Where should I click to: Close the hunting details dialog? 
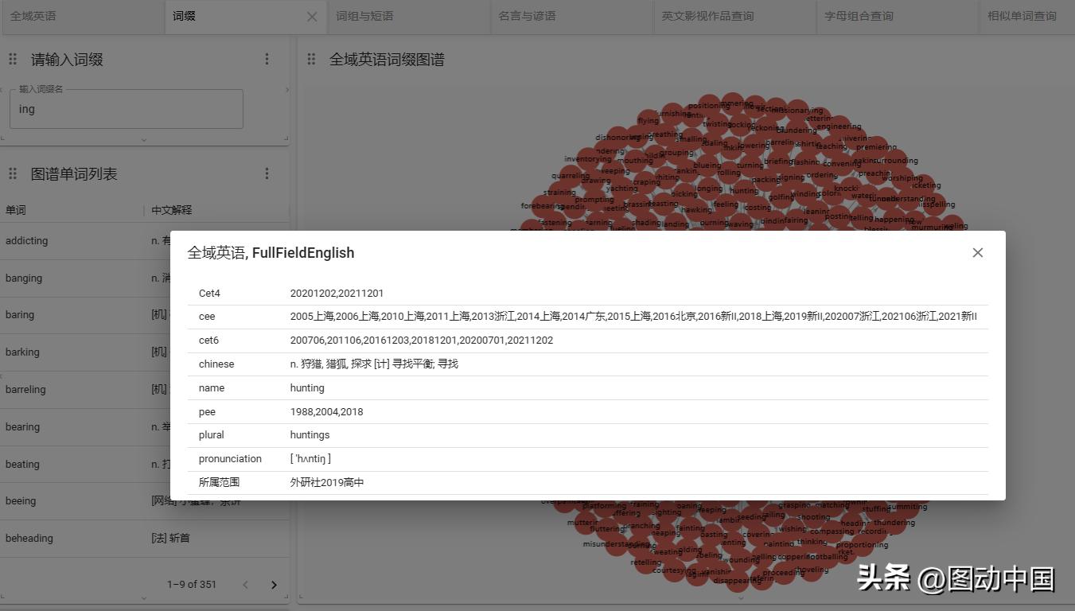tap(977, 252)
